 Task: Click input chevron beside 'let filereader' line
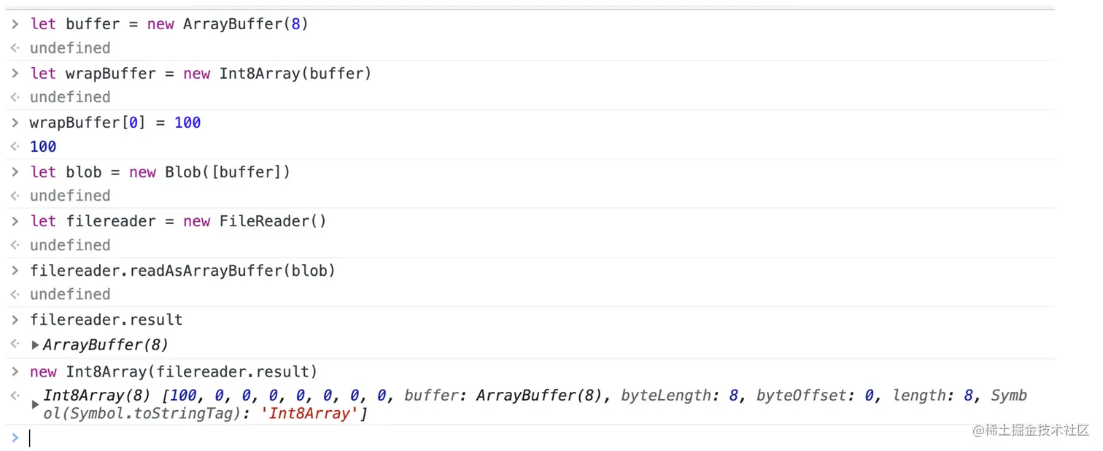coord(15,221)
